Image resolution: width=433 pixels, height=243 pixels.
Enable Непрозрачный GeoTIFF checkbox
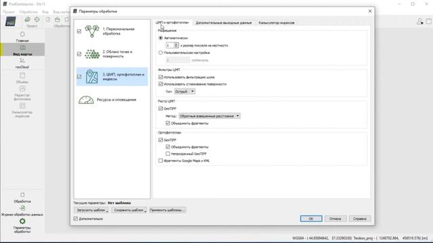point(168,154)
